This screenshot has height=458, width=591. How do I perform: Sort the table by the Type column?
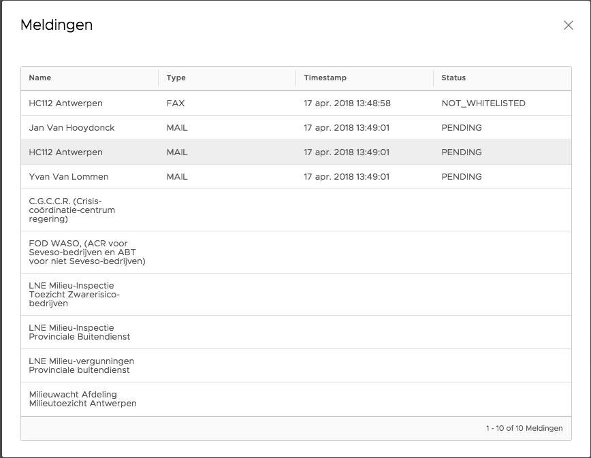[x=176, y=78]
